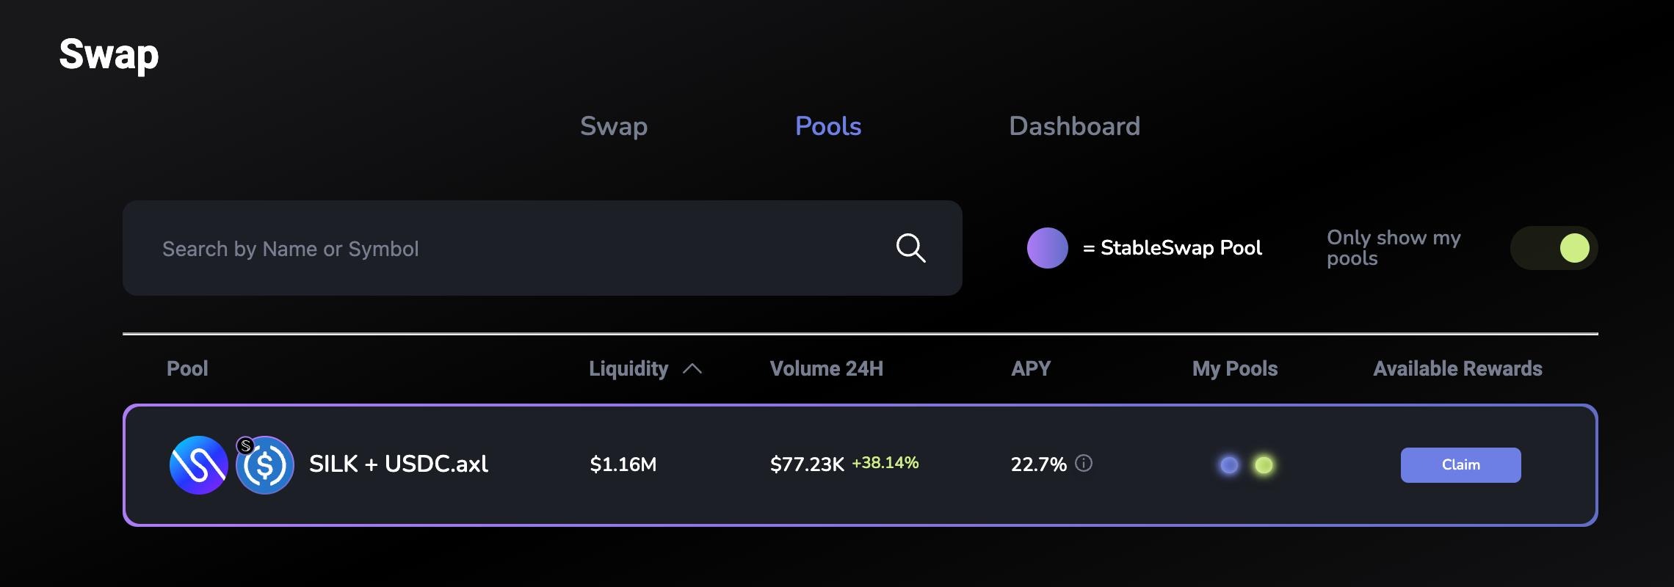Click the search magnifier icon
The width and height of the screenshot is (1674, 587).
click(x=910, y=248)
